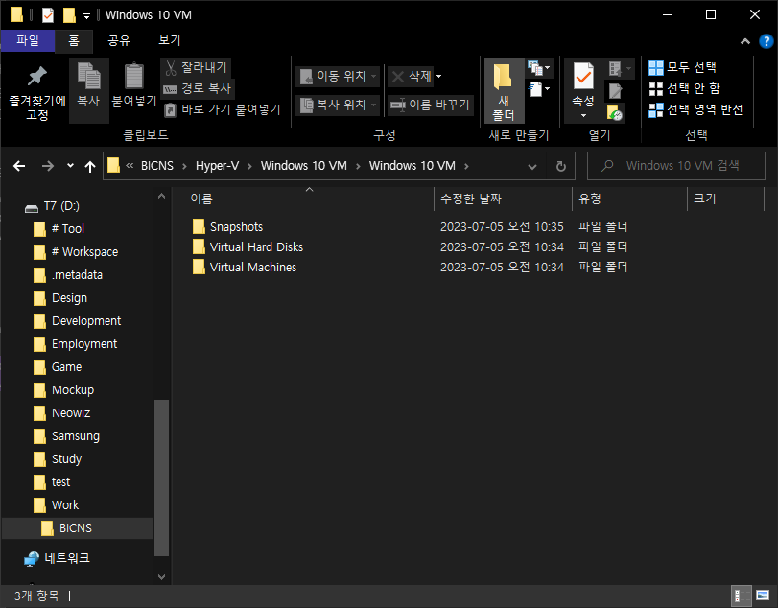Image resolution: width=778 pixels, height=608 pixels.
Task: Switch to Large icons view in status bar
Action: (x=763, y=596)
